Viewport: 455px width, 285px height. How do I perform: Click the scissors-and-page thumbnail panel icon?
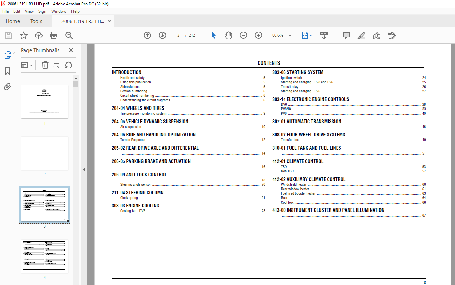tap(57, 65)
